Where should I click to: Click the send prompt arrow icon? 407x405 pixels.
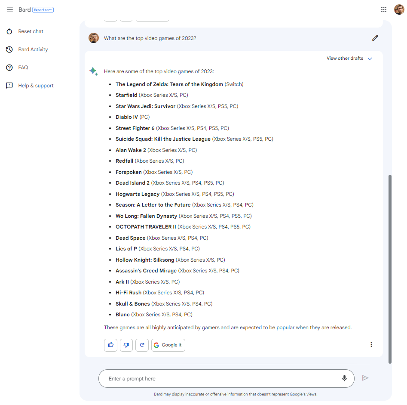[365, 378]
